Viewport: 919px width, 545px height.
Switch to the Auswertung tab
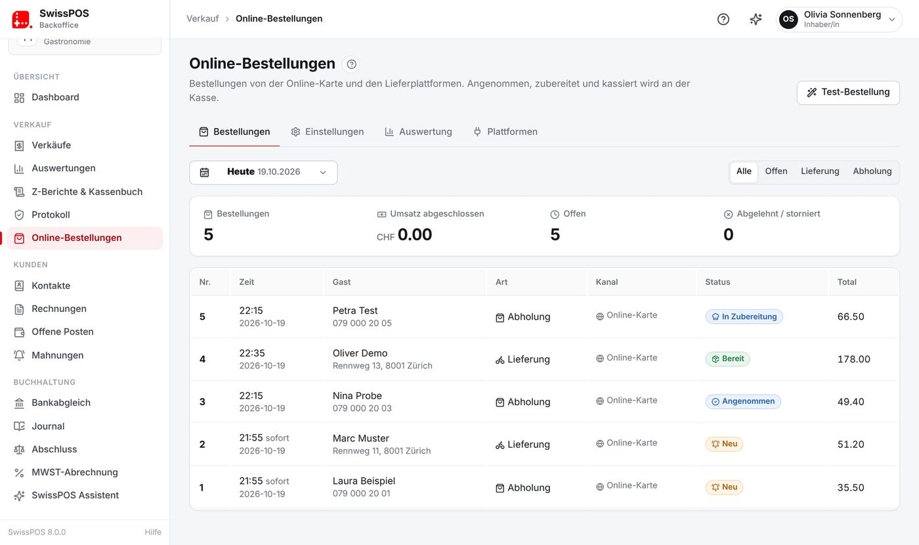tap(418, 132)
